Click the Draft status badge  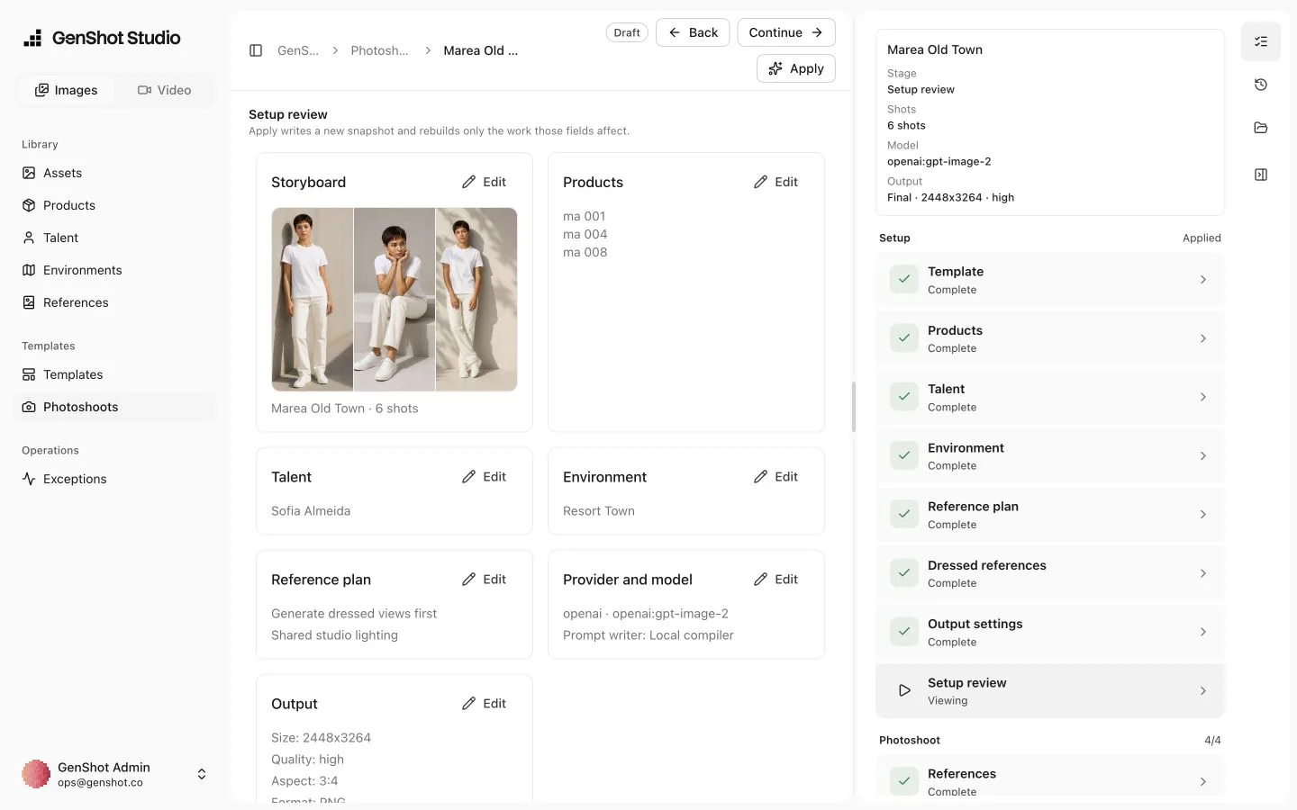[627, 32]
